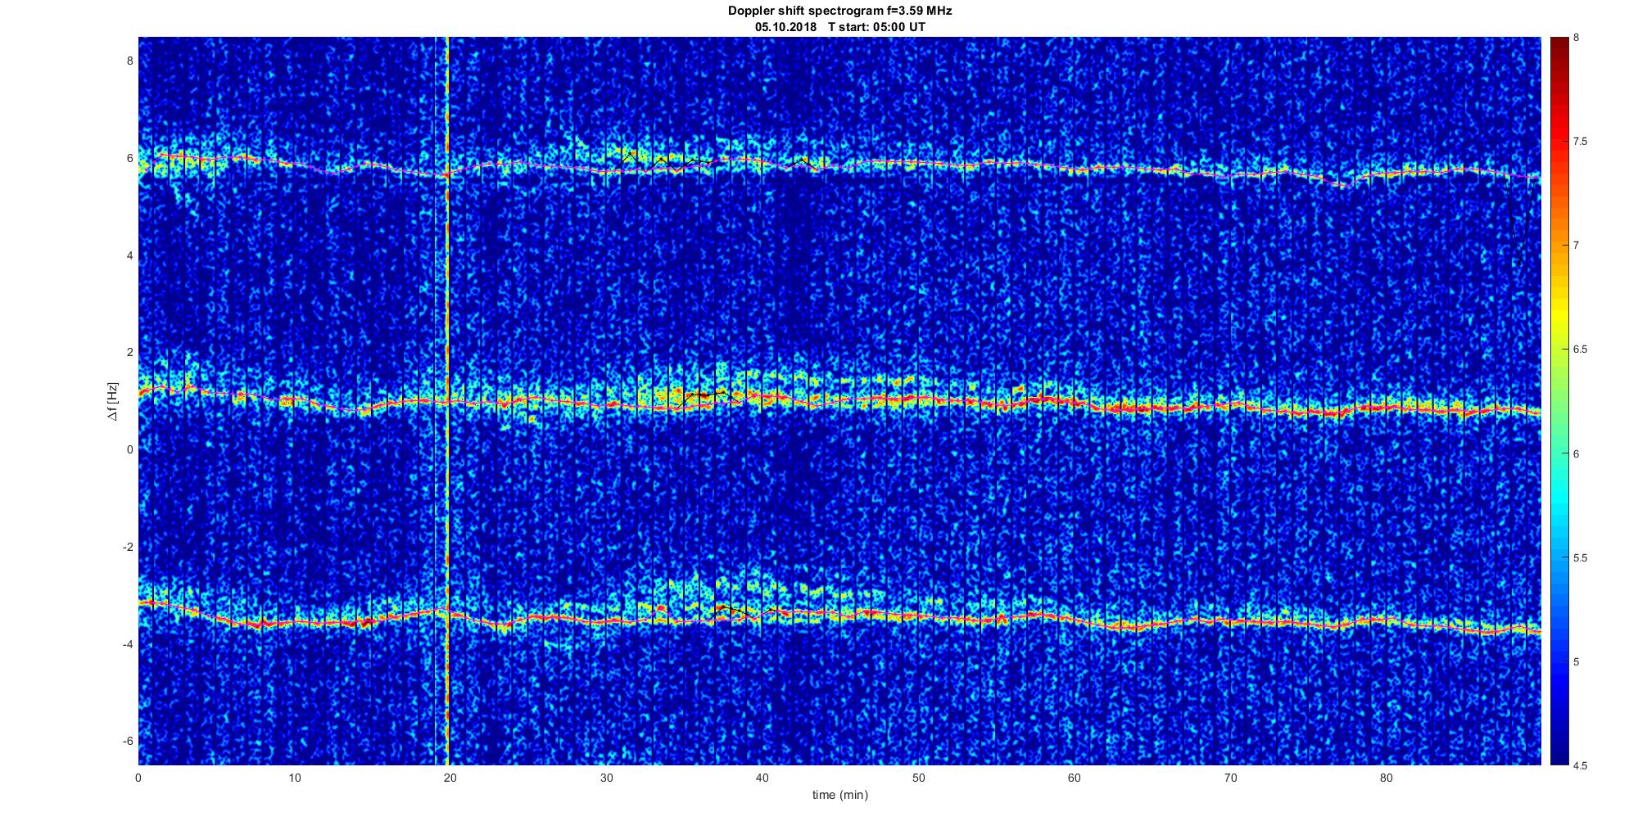Click the y-axis tick label '-2'
1638x821 pixels.
point(128,547)
